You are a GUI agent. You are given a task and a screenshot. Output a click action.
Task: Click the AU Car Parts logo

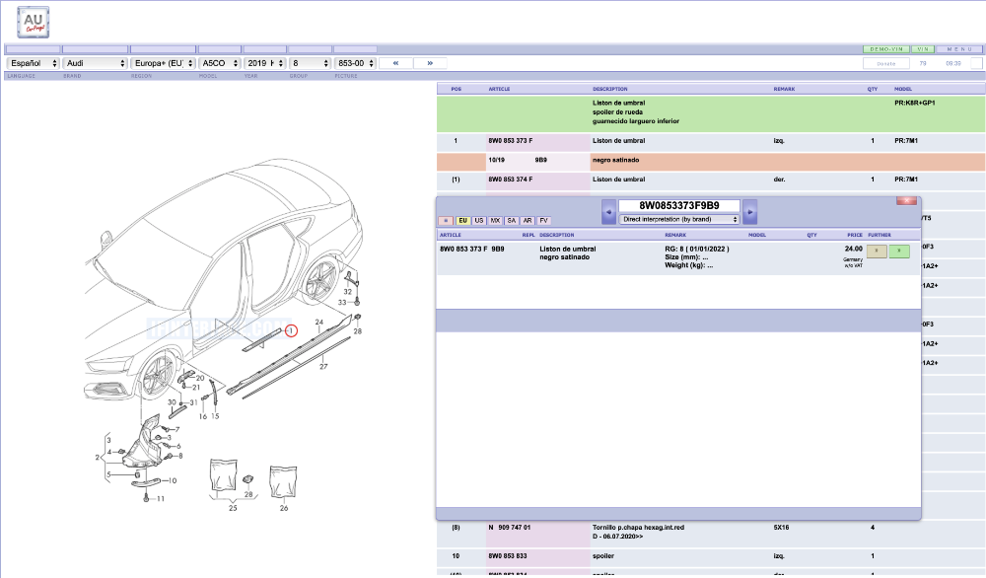click(x=34, y=22)
